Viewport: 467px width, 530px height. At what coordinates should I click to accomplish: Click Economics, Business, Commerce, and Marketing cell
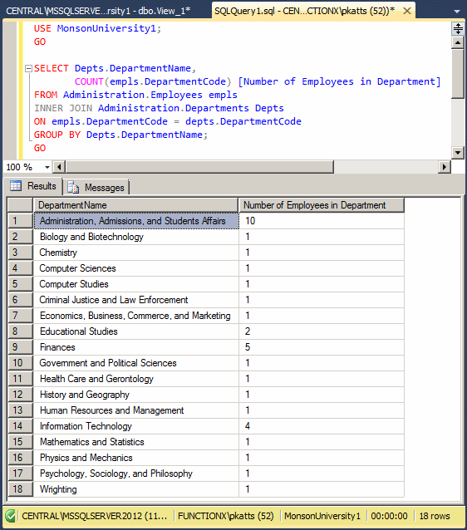(x=136, y=316)
